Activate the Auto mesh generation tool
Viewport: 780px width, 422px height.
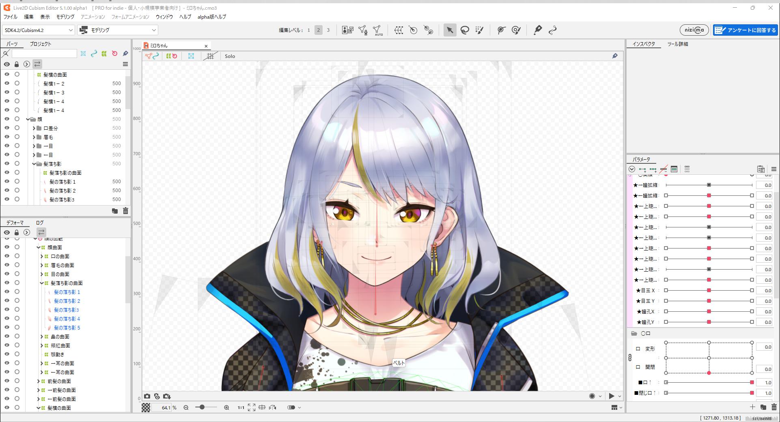(378, 30)
